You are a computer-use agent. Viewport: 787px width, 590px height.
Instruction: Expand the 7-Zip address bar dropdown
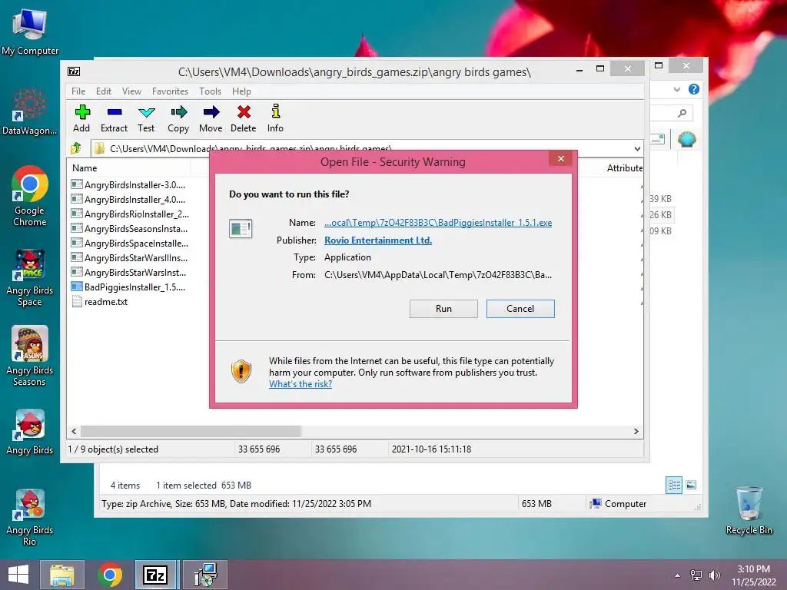tap(637, 148)
